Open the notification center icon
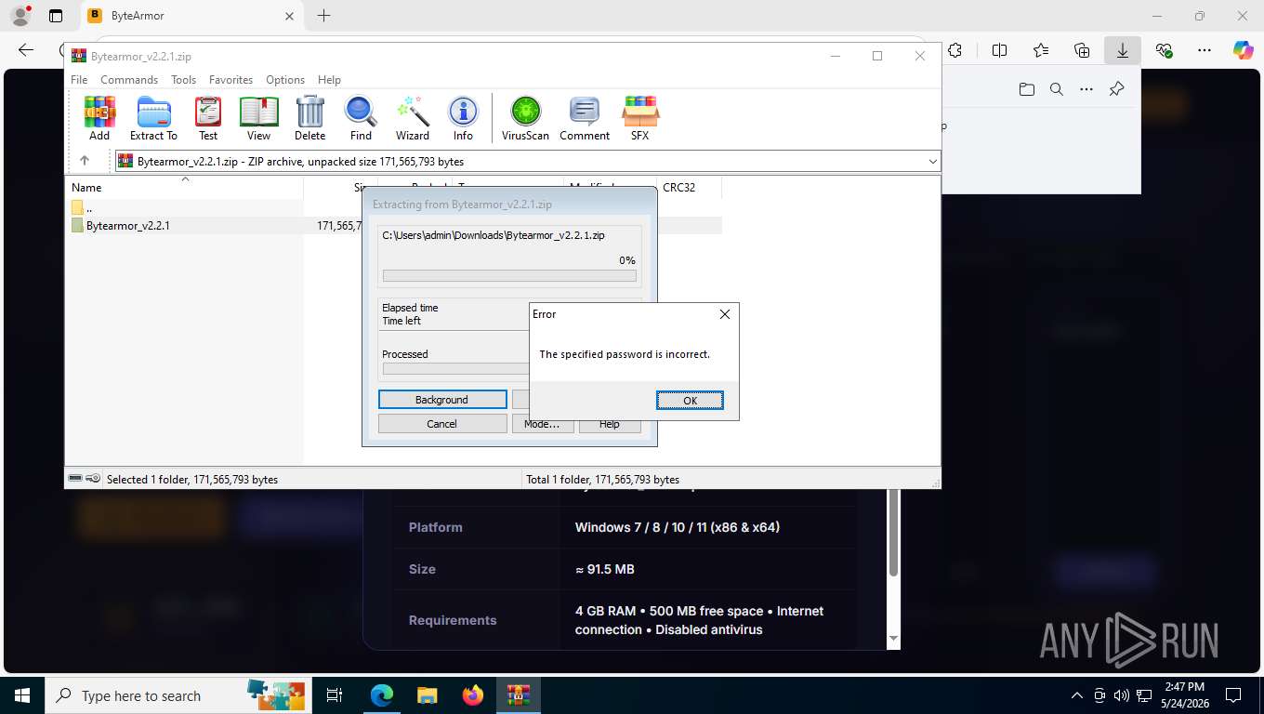This screenshot has width=1264, height=714. [x=1233, y=695]
